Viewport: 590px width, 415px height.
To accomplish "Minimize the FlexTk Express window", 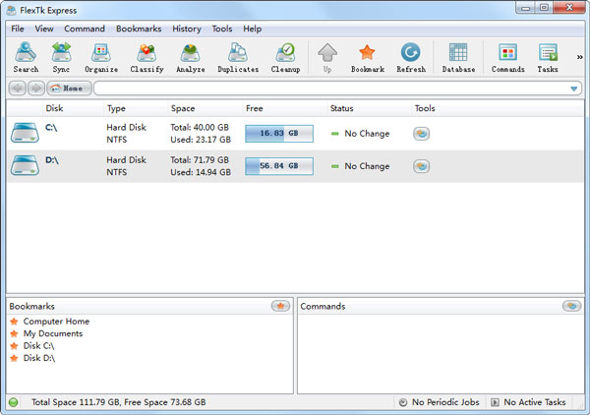I will (x=526, y=8).
